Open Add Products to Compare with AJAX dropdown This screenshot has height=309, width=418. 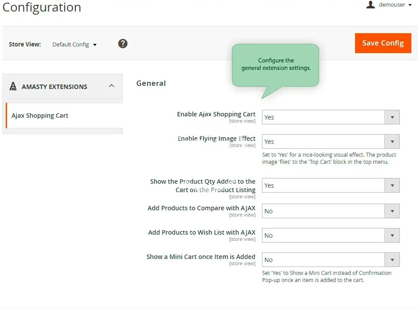pos(330,211)
